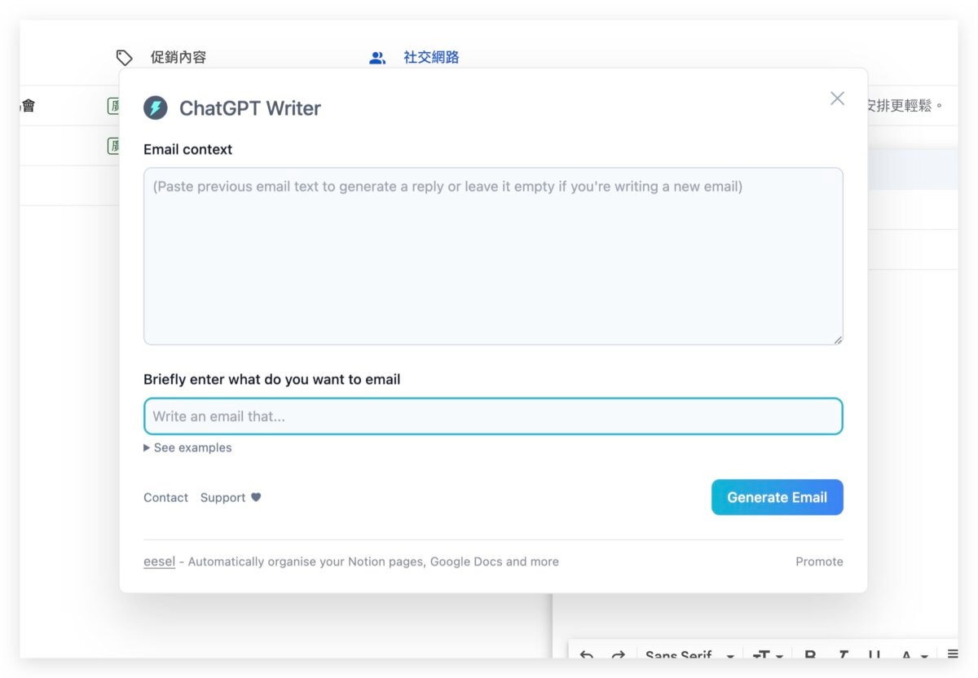Click the 'Email context' label
Image resolution: width=978 pixels, height=678 pixels.
[x=187, y=149]
